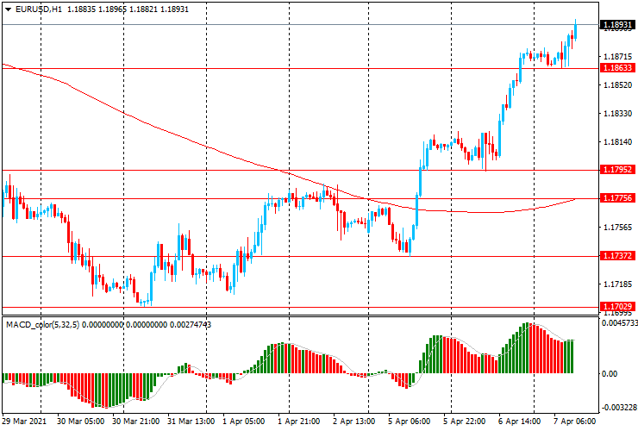
Task: Select the red level label 1.17756
Action: click(x=617, y=198)
